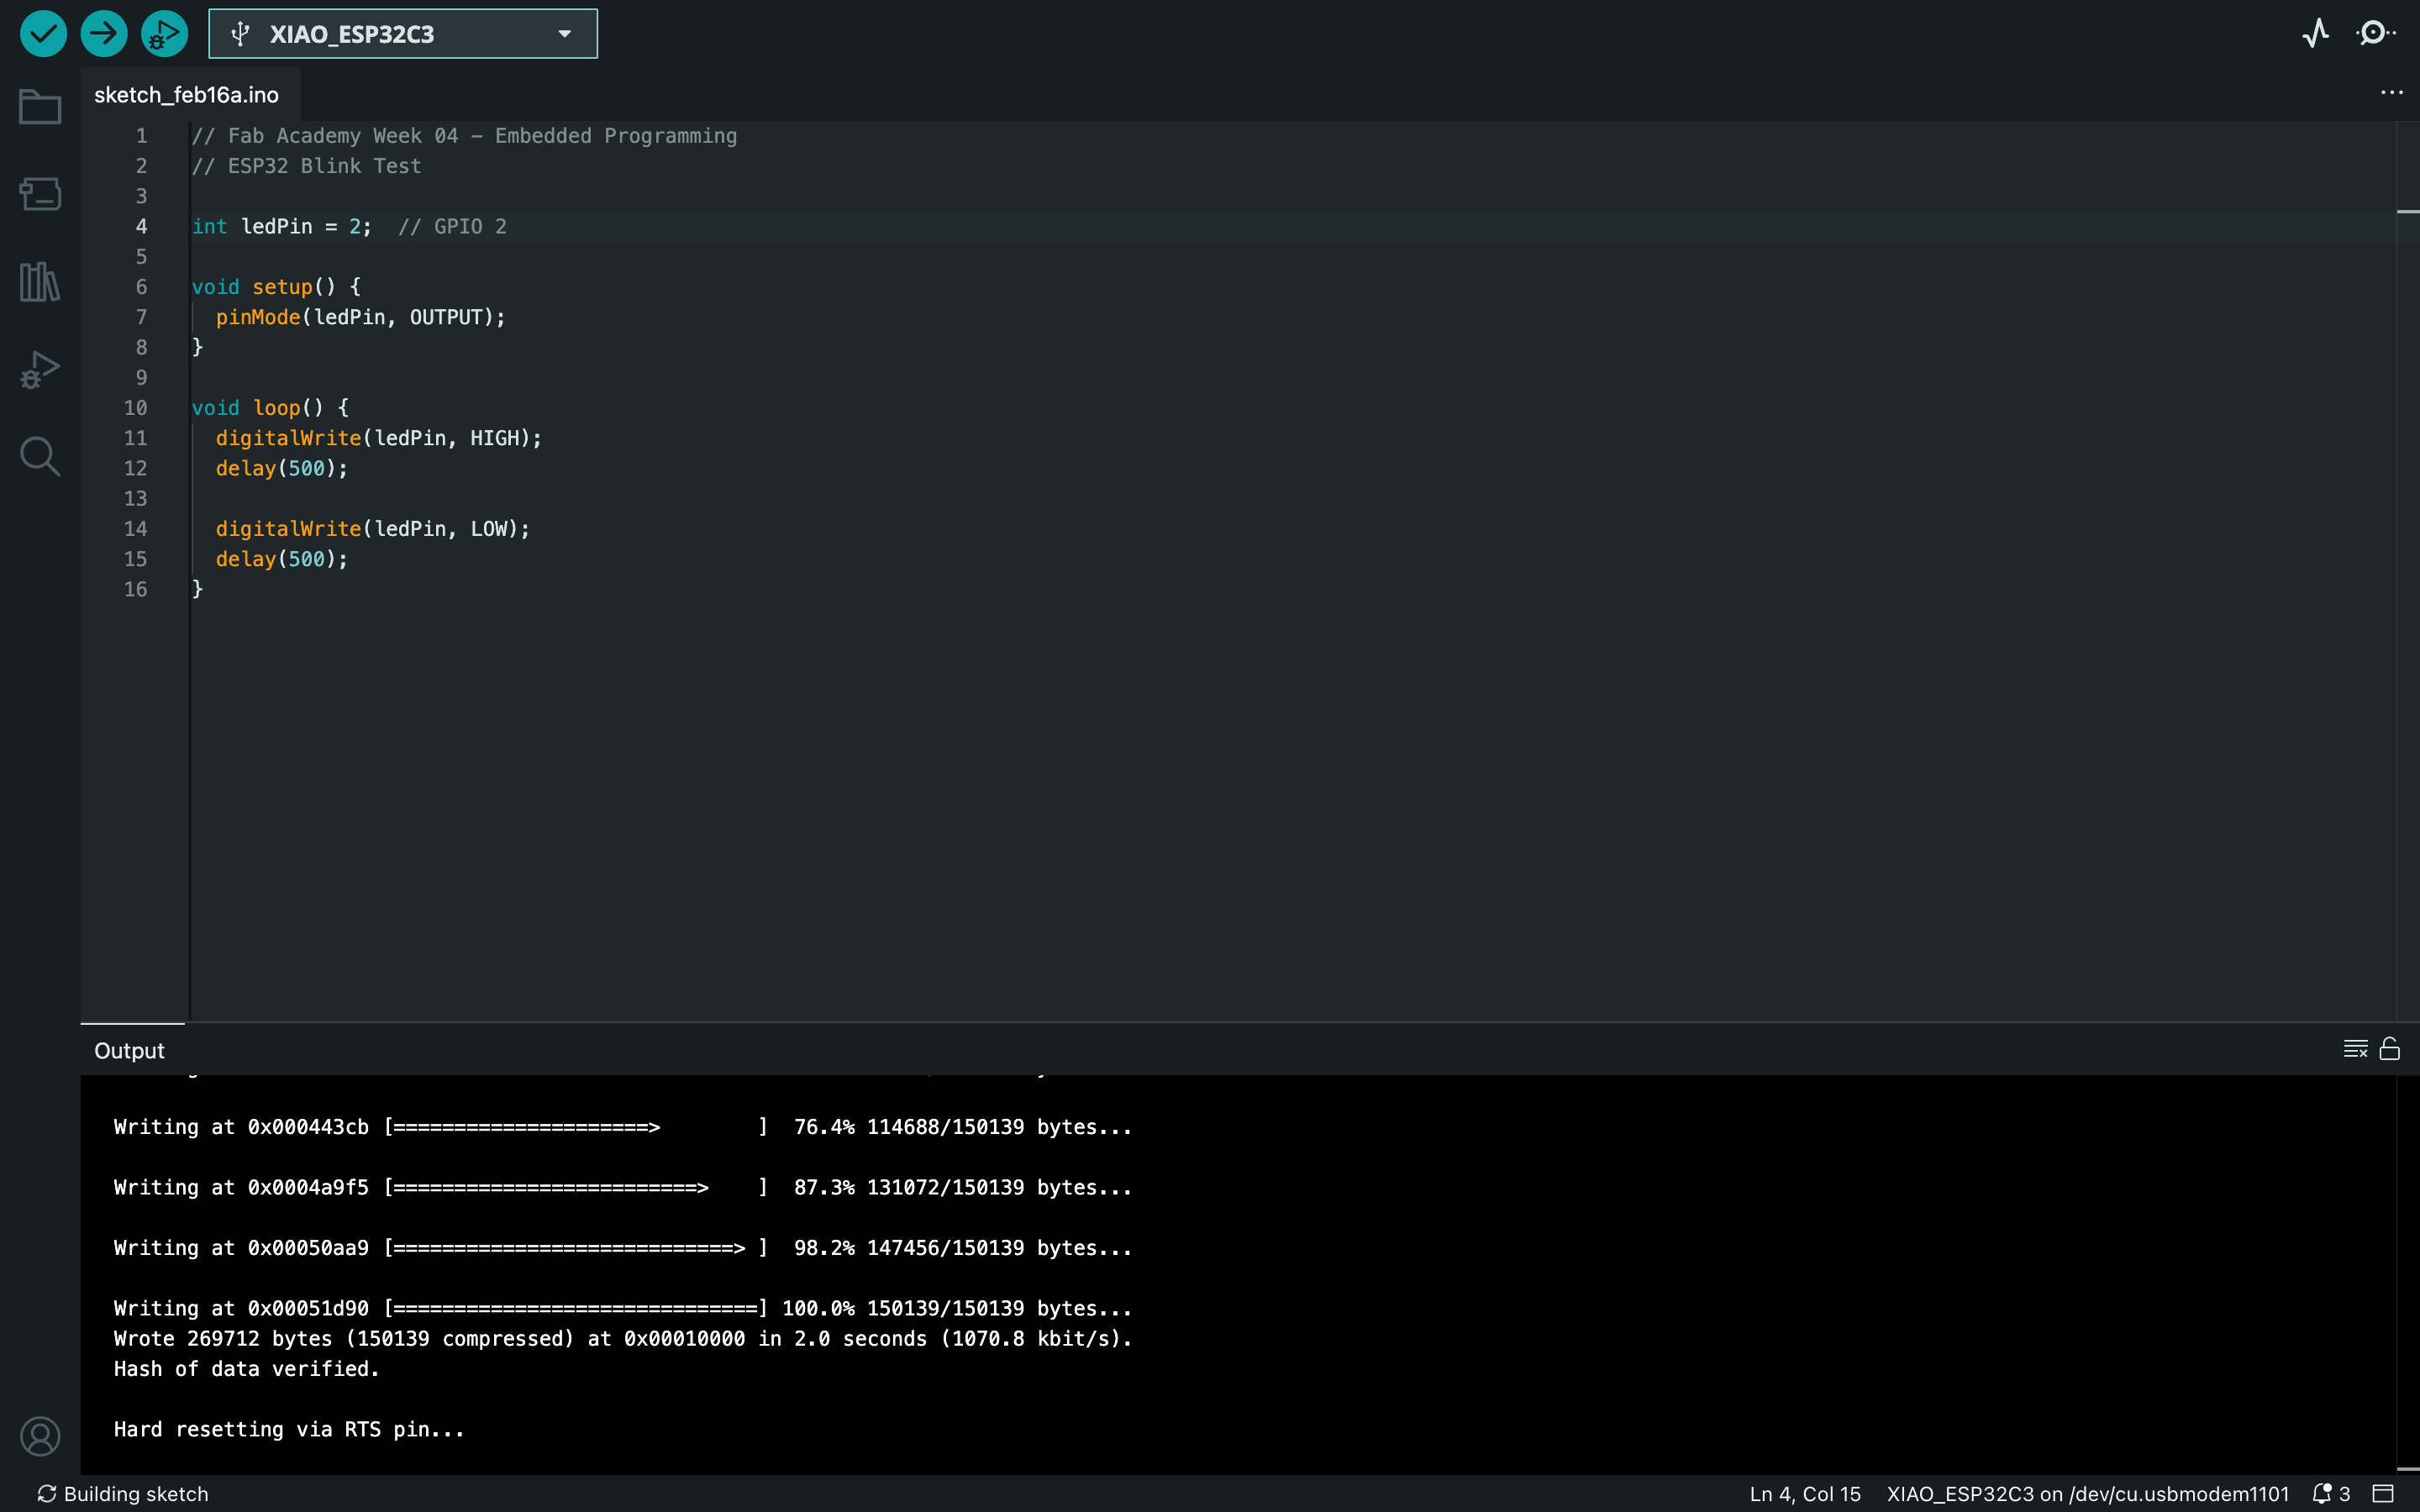Open the account profile icon
Screen dimensions: 2420x1512
tap(40, 1436)
